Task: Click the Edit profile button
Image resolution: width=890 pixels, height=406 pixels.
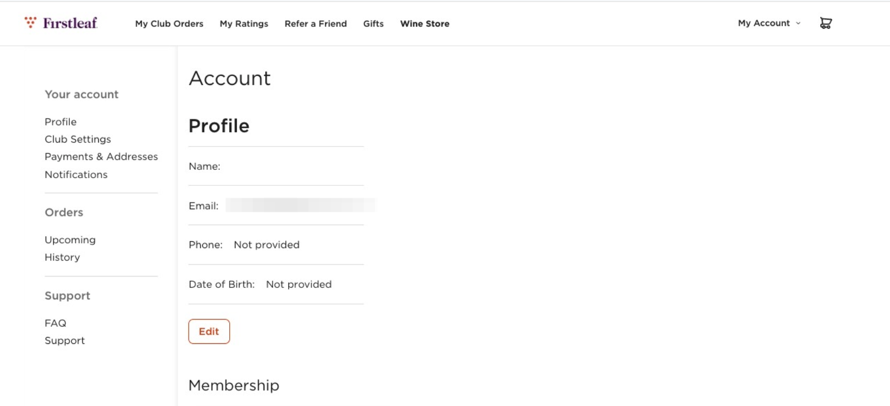Action: point(209,331)
